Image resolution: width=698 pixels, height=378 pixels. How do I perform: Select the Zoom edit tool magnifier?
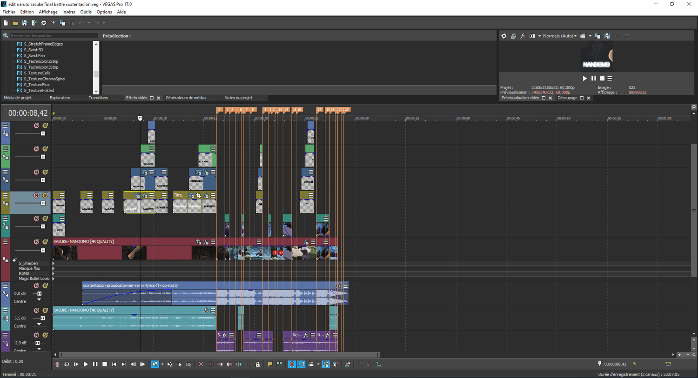(x=189, y=365)
